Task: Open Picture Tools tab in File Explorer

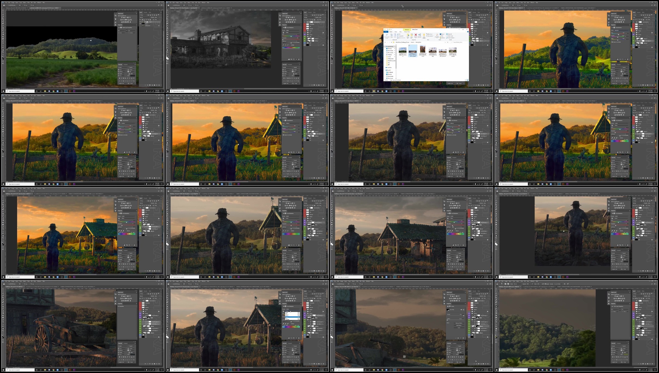Action: click(407, 32)
